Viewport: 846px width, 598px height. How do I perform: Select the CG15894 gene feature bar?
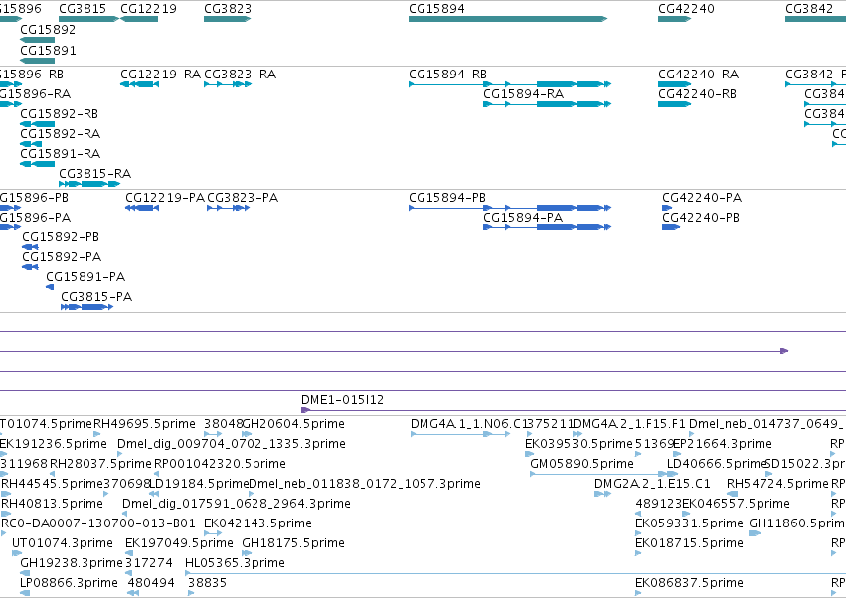[508, 19]
